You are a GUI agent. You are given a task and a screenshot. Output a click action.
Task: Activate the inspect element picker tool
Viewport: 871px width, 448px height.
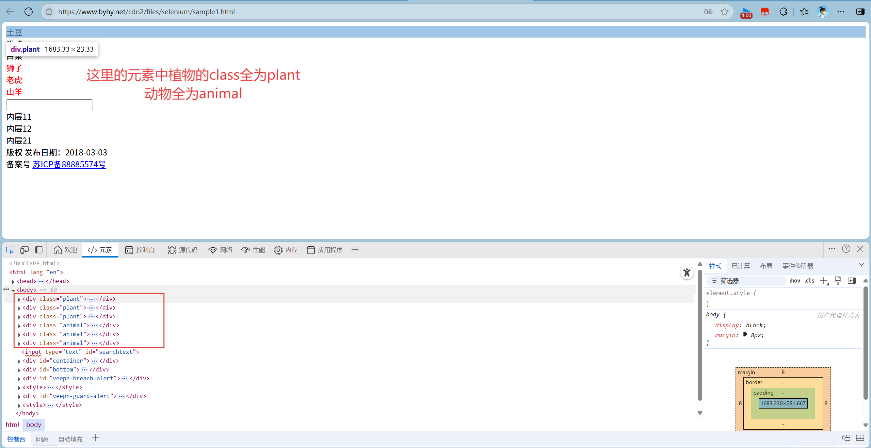pos(10,250)
